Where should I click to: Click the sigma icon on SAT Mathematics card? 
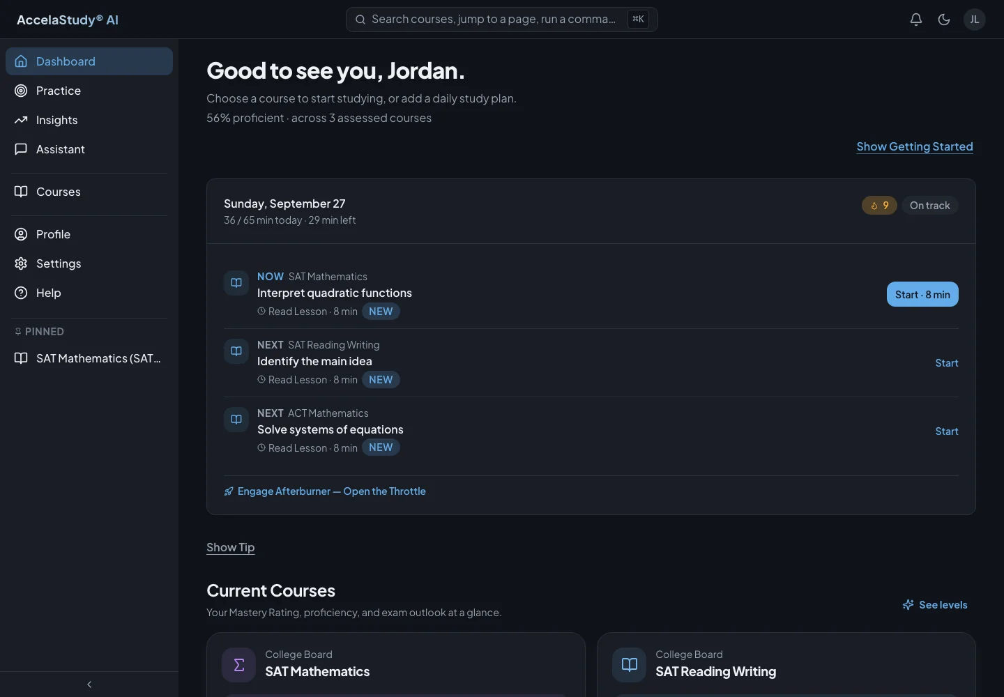point(239,665)
